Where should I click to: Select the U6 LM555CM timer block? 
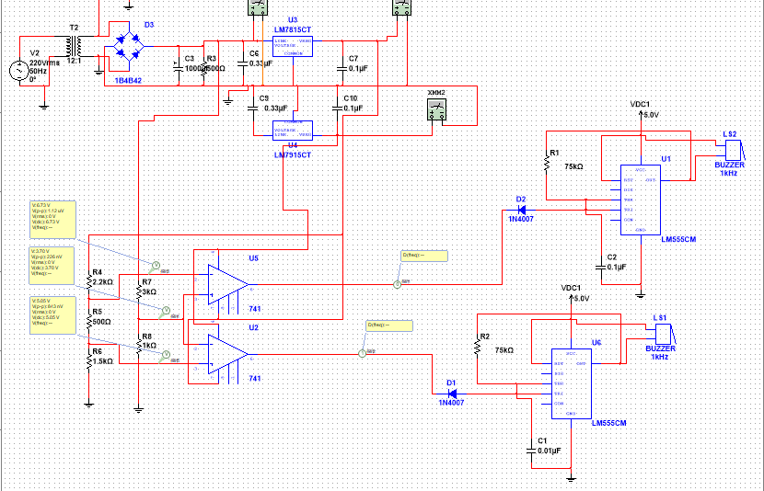point(571,383)
